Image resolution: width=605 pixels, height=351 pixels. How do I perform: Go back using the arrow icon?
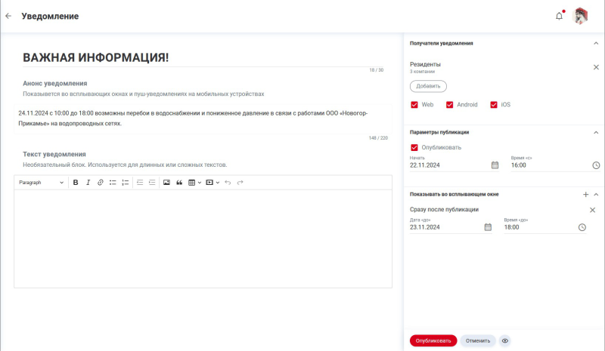[8, 16]
